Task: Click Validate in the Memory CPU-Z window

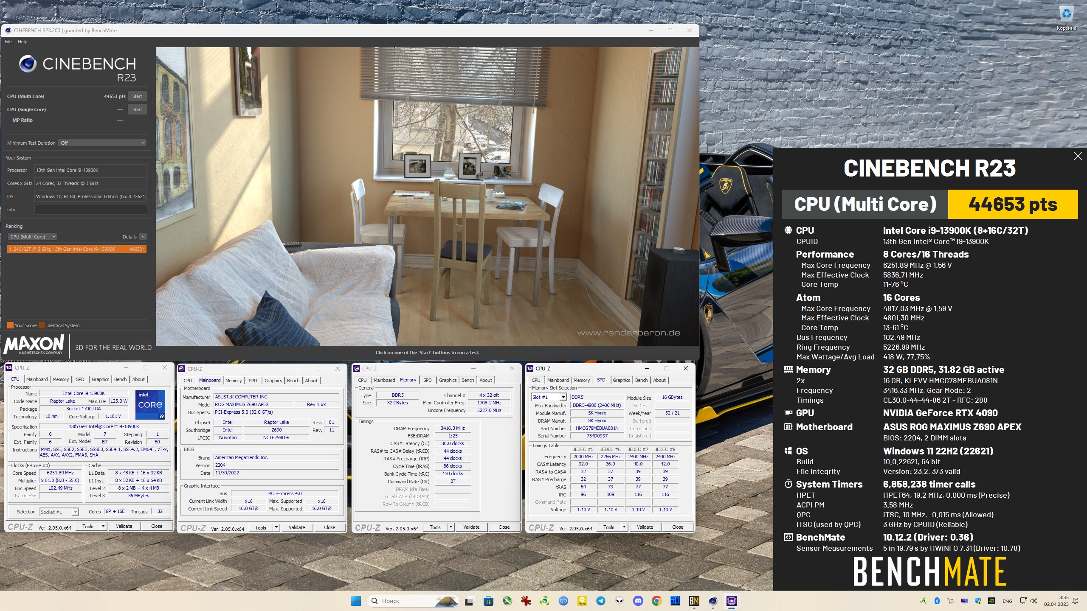Action: click(471, 527)
